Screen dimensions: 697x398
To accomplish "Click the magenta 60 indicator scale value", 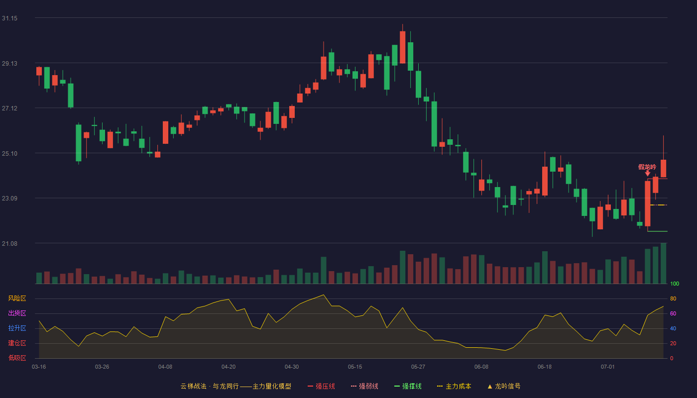I will [673, 313].
